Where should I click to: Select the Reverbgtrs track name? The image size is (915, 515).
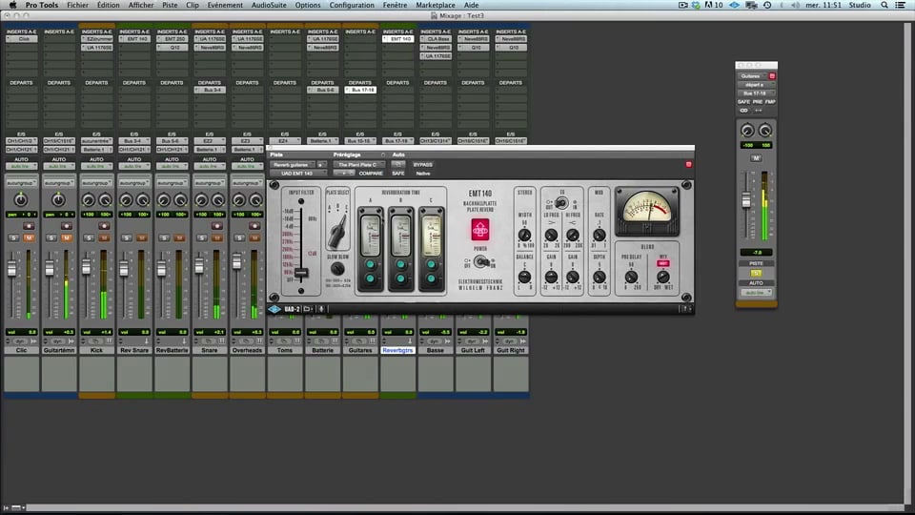(x=397, y=350)
